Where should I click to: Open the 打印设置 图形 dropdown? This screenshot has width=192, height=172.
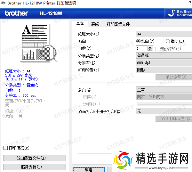tap(164, 70)
